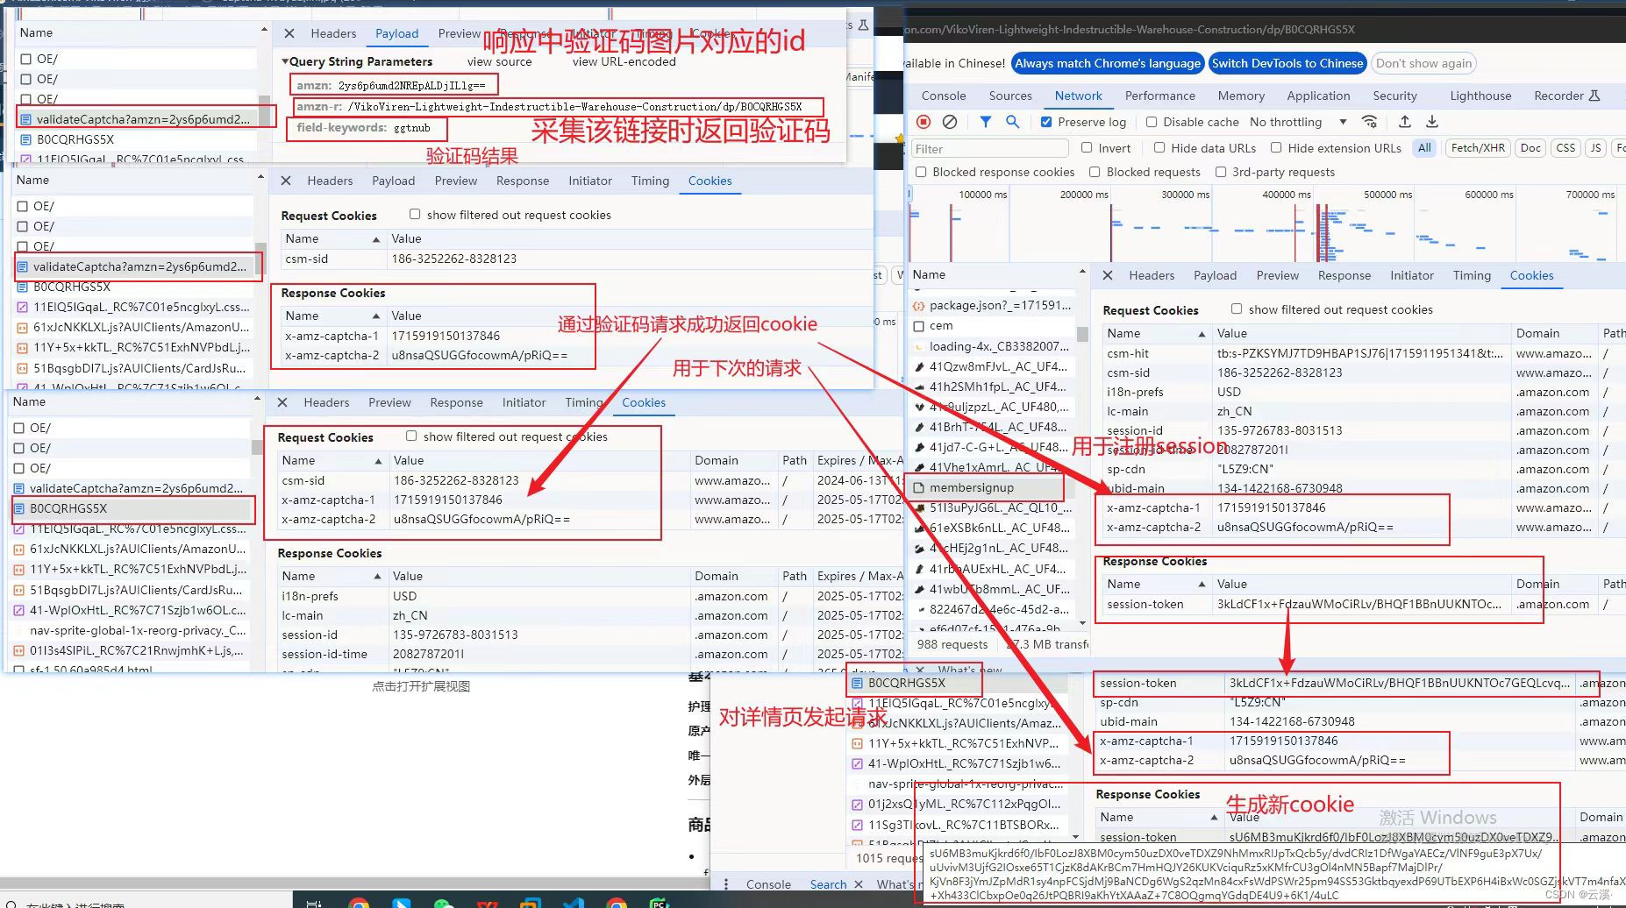Click session-token value in Response Cookies under csm-hit
Image resolution: width=1626 pixels, height=908 pixels.
tap(1359, 604)
